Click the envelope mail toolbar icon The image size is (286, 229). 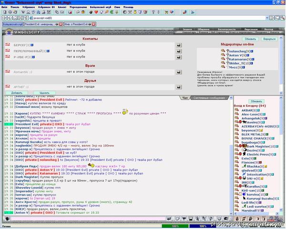pyautogui.click(x=62, y=12)
